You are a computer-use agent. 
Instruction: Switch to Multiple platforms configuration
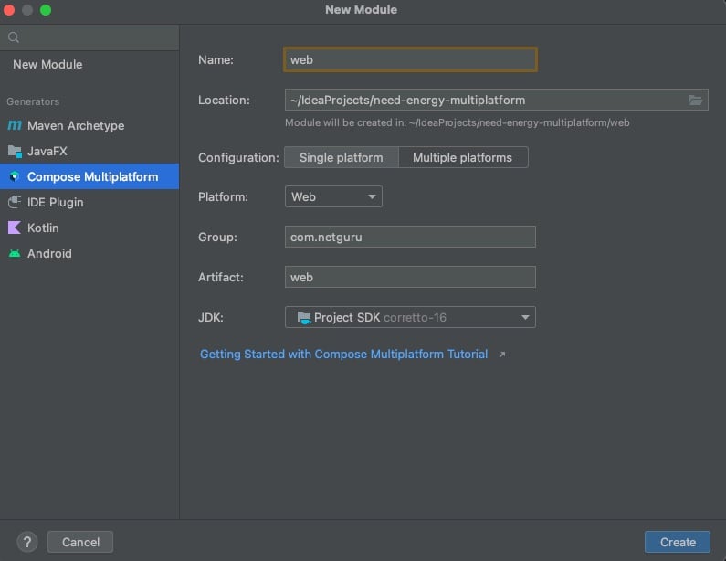point(462,157)
